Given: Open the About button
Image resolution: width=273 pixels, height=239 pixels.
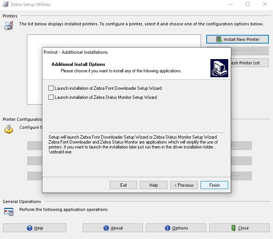Looking at the screenshot, I should click(x=113, y=228).
